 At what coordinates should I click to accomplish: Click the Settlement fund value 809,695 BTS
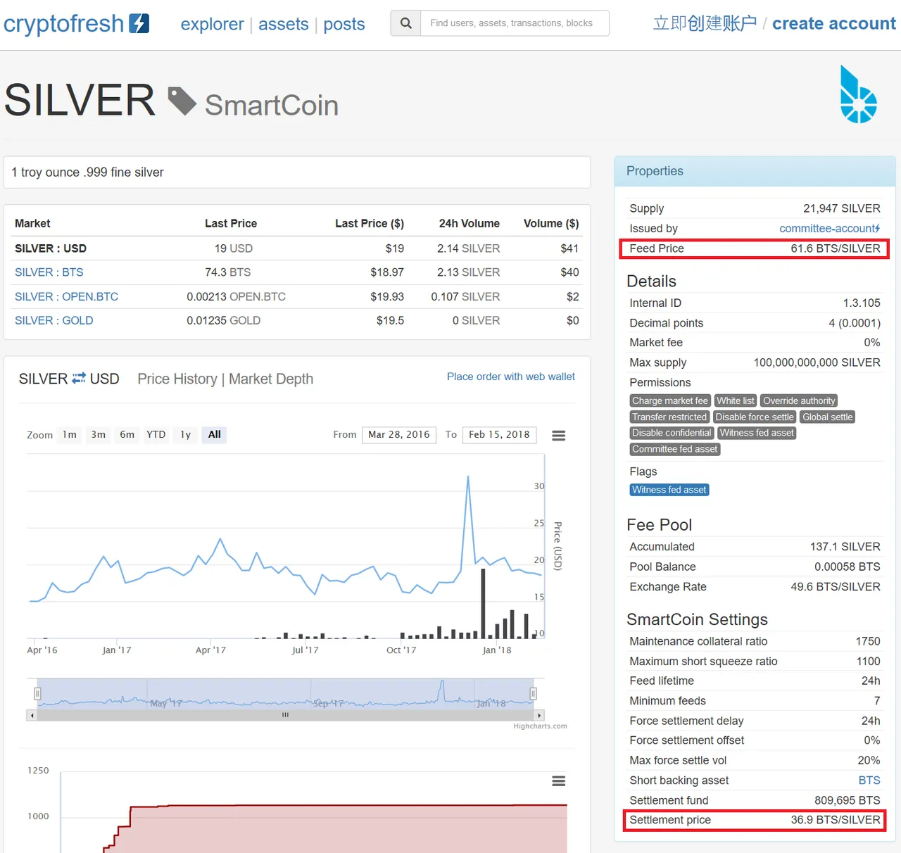click(x=848, y=801)
